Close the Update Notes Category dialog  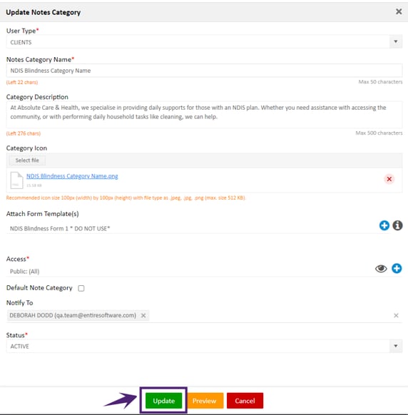[399, 11]
